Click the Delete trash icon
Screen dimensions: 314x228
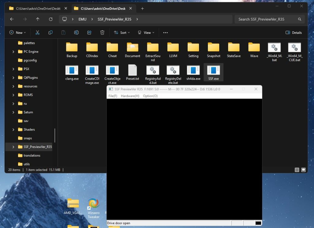(102, 33)
